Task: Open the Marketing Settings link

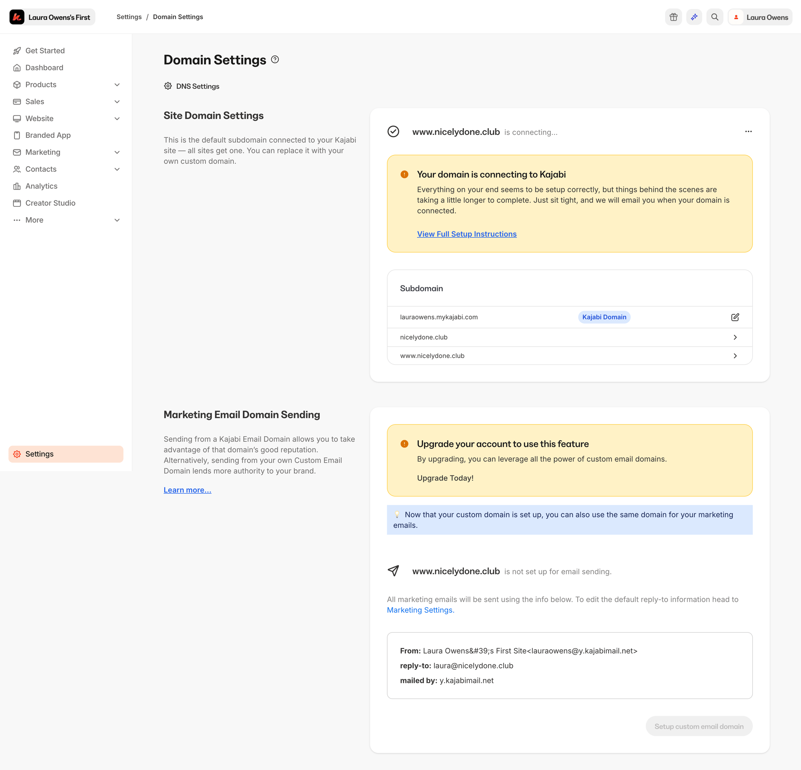Action: 421,610
